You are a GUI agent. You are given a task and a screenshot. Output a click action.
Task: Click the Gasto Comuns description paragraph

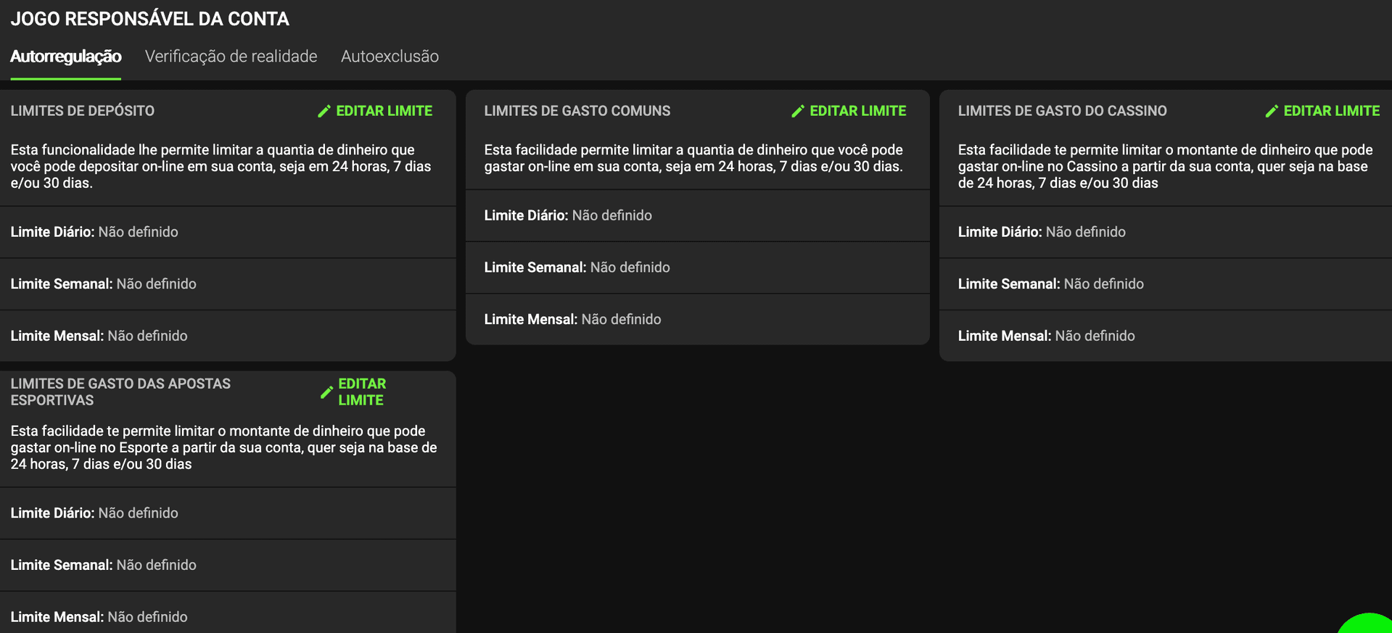693,158
